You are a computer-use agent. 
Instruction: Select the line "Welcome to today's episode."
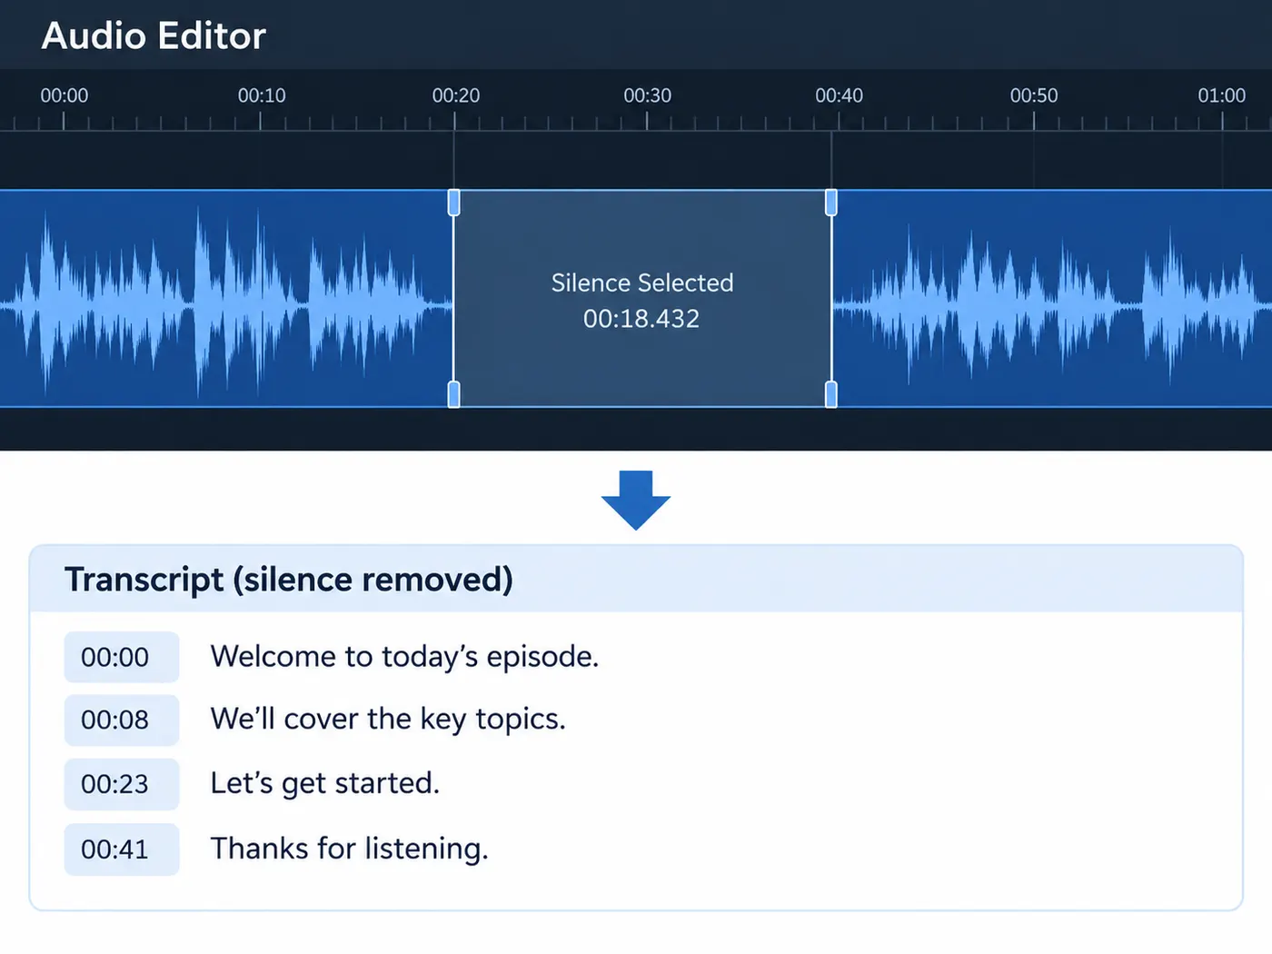(x=404, y=657)
